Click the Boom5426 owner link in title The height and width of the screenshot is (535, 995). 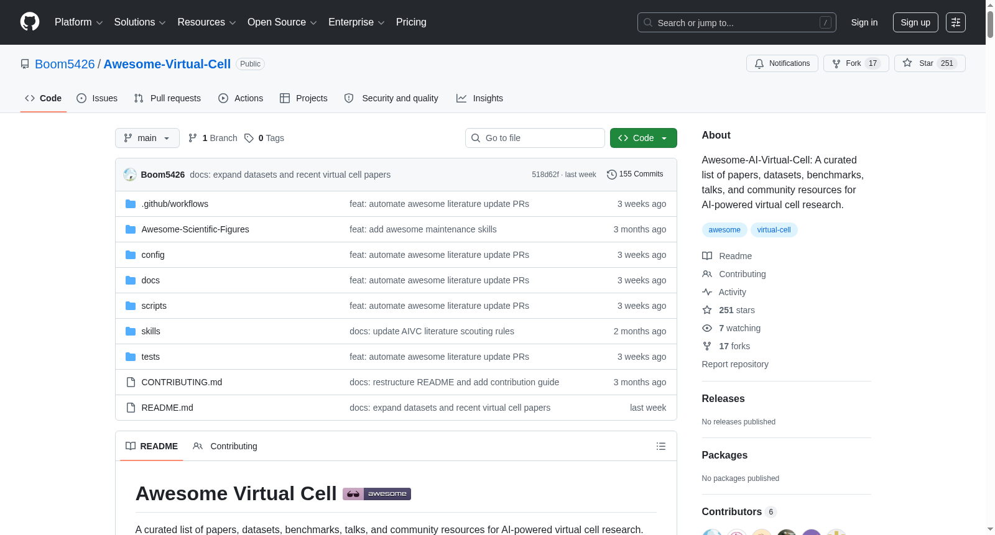coord(65,64)
